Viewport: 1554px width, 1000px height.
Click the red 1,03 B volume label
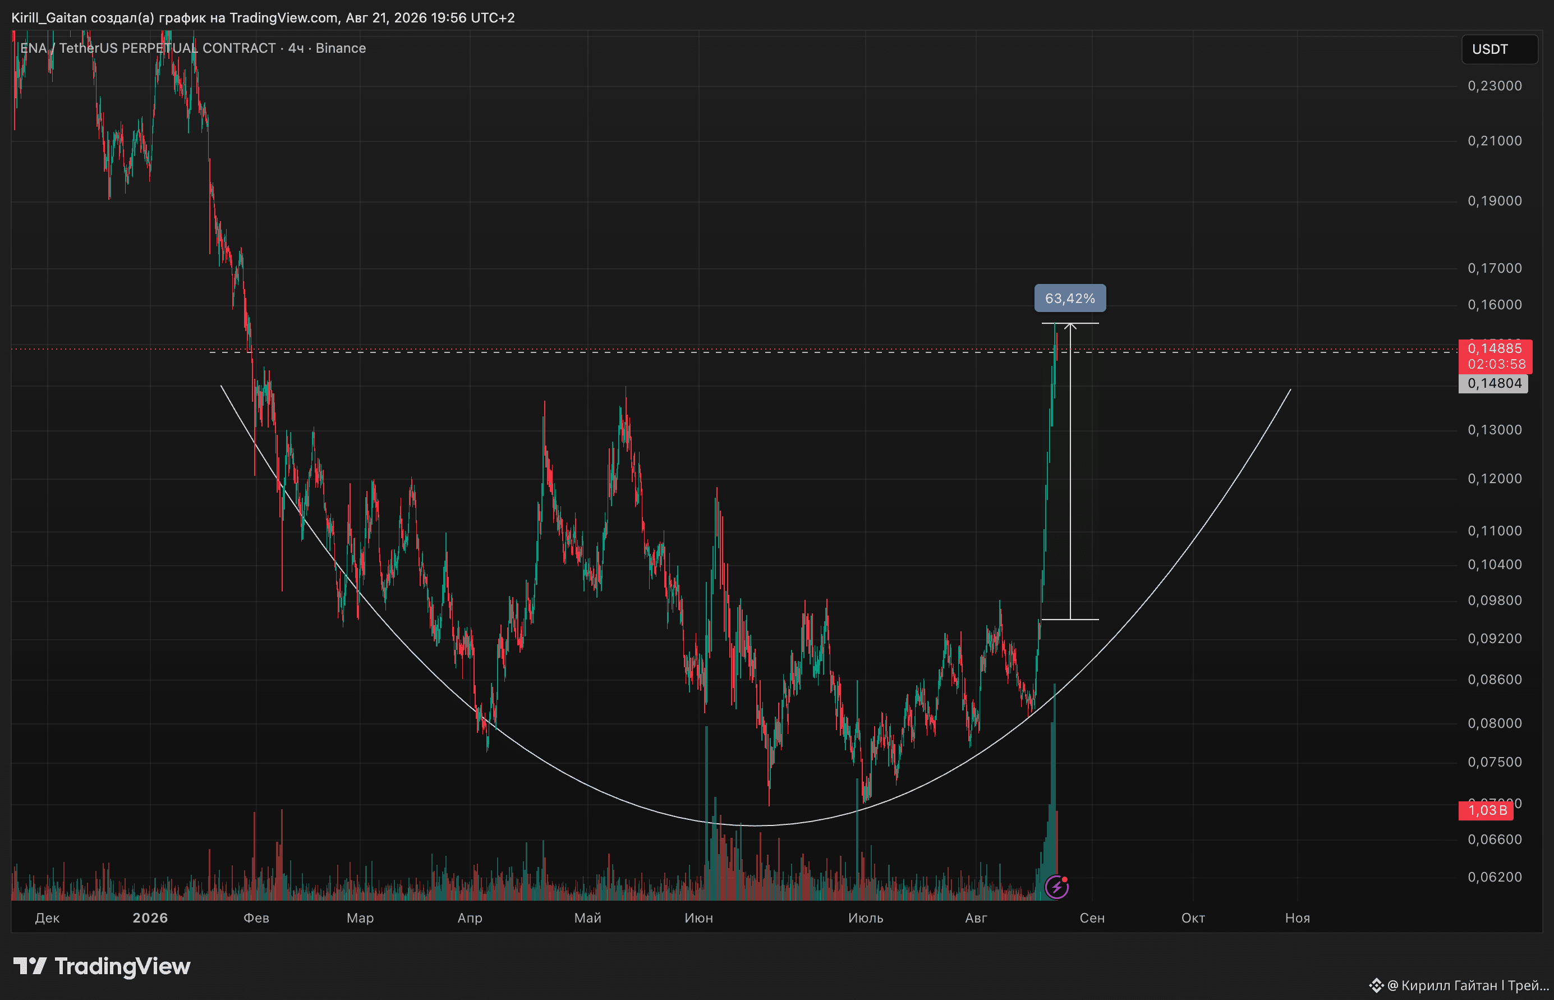[1485, 810]
